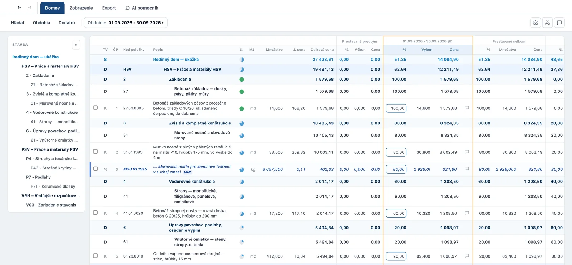The height and width of the screenshot is (265, 572).
Task: Open comment icon for item 61.23.0010
Action: coord(467,256)
